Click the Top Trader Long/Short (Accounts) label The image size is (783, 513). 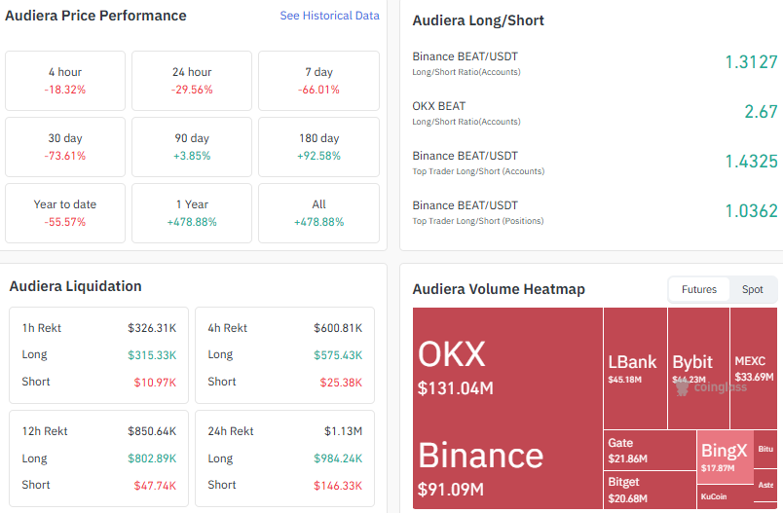point(478,171)
